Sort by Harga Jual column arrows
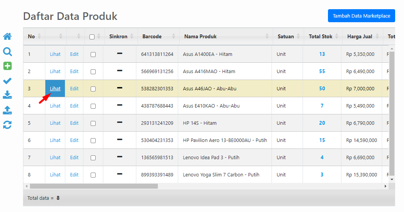Screen dimensions: 404x212 377,36
